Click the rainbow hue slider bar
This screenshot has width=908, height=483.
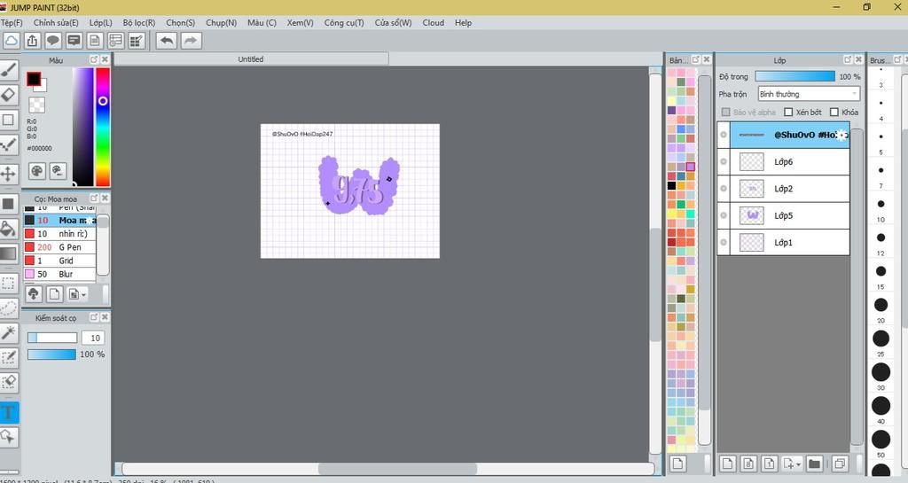(103, 127)
